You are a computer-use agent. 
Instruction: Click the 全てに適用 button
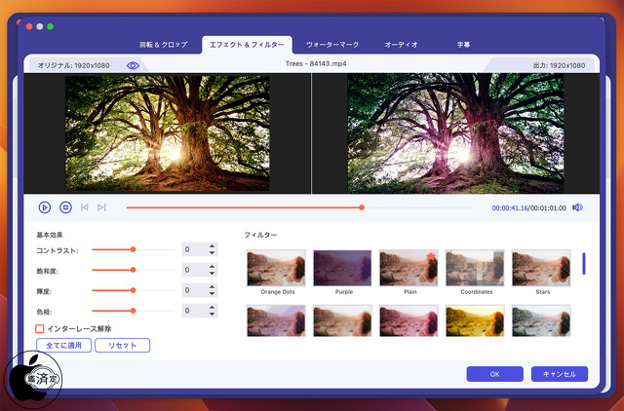click(63, 346)
